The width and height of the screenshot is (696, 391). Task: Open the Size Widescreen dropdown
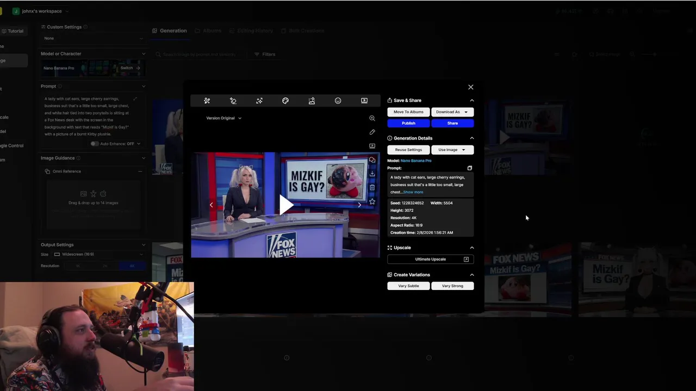click(98, 254)
